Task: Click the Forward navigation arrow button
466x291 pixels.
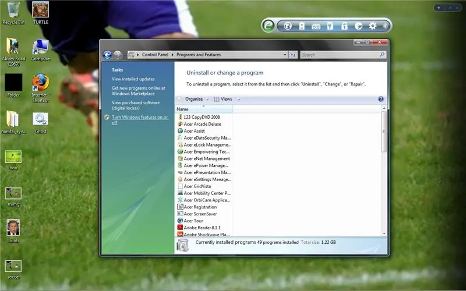Action: point(118,55)
